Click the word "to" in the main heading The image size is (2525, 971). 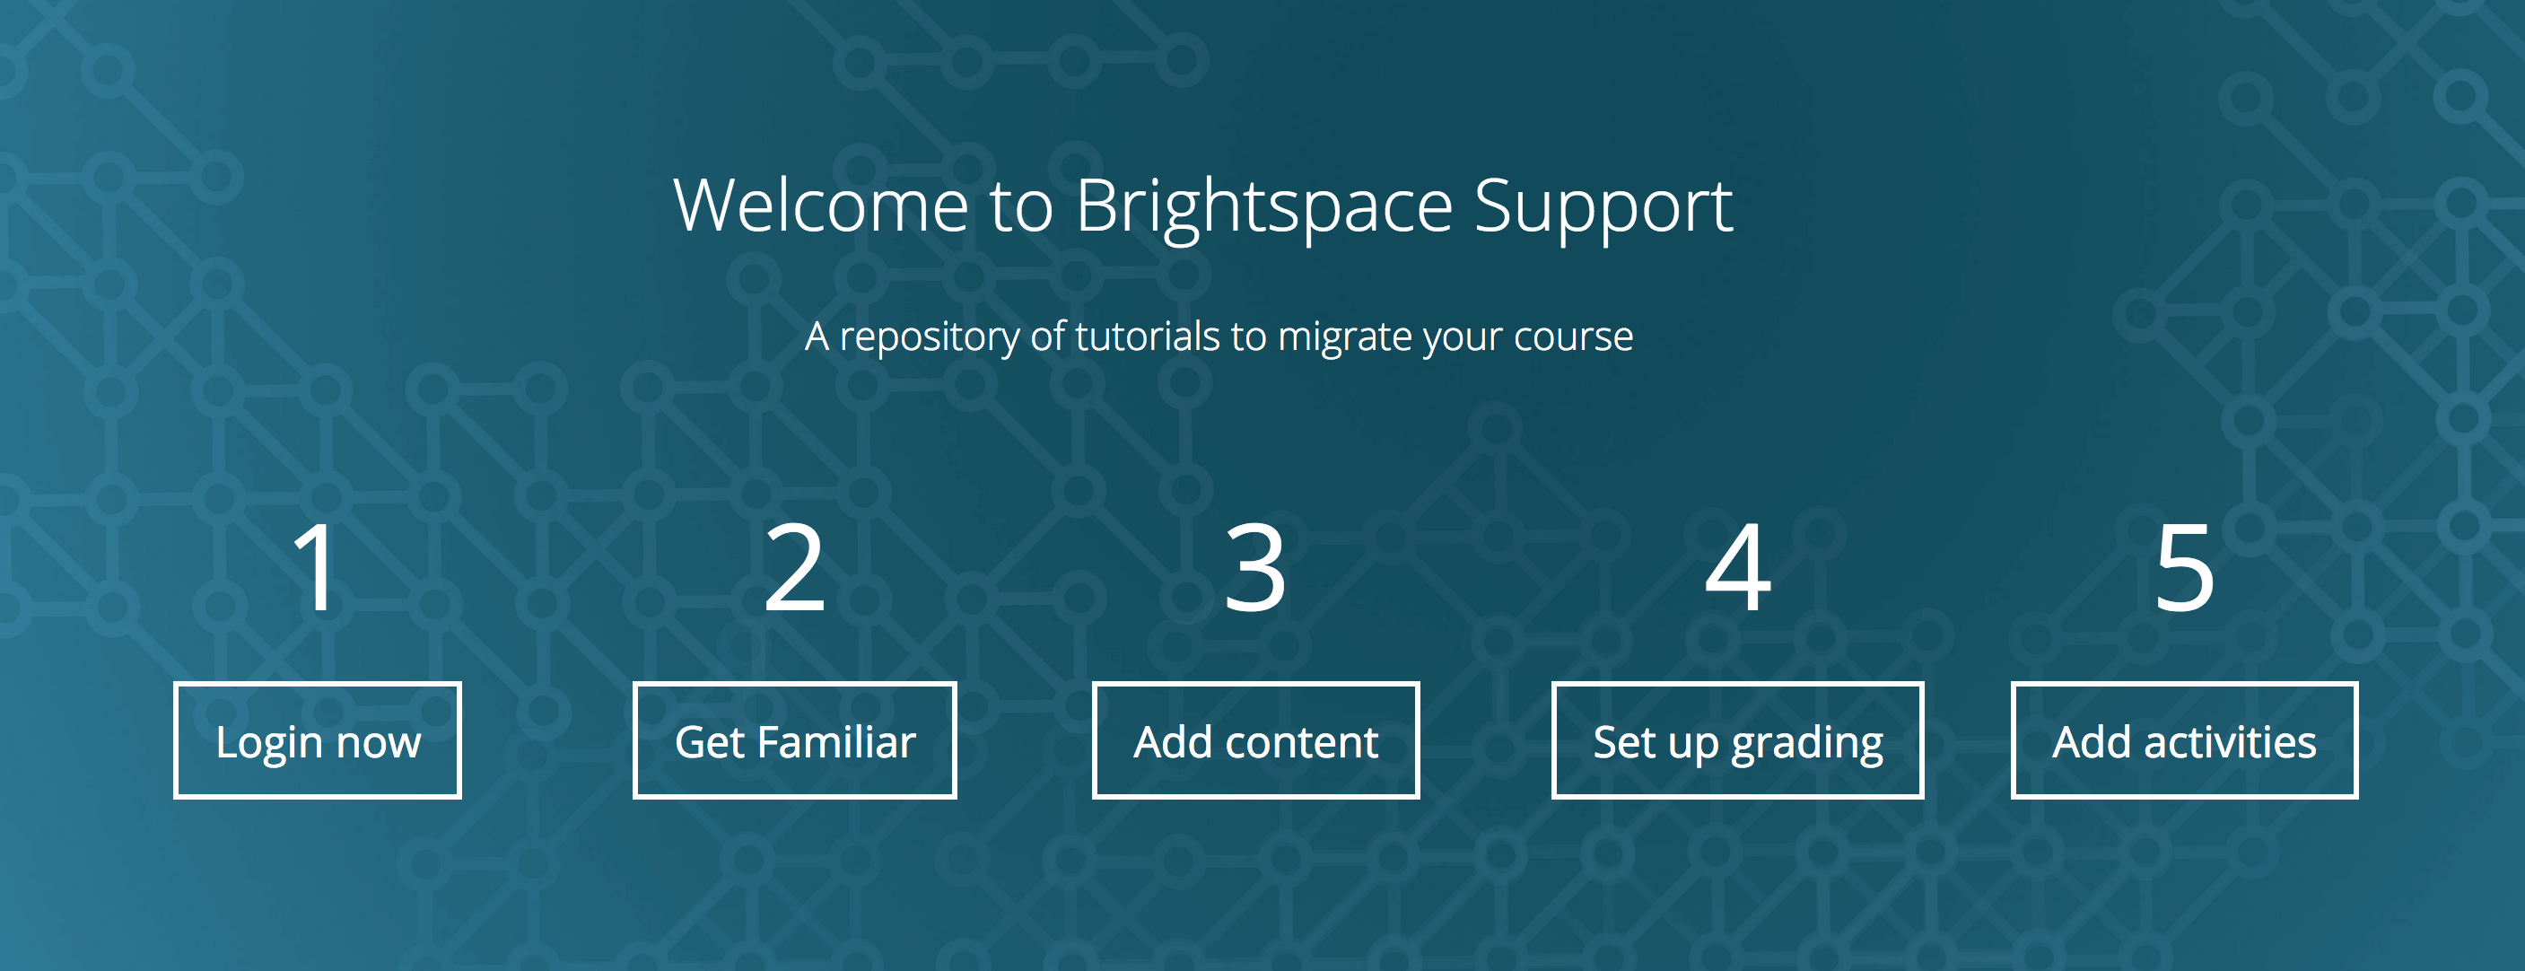[x=1021, y=206]
